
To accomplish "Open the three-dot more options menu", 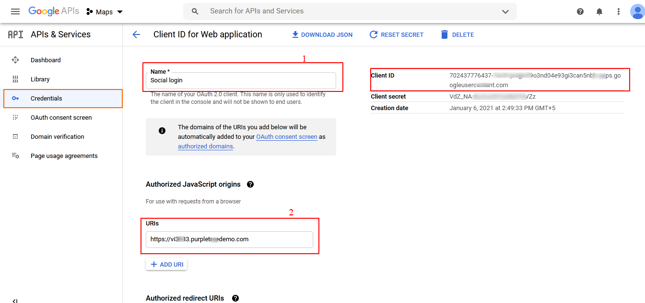I will tap(619, 11).
